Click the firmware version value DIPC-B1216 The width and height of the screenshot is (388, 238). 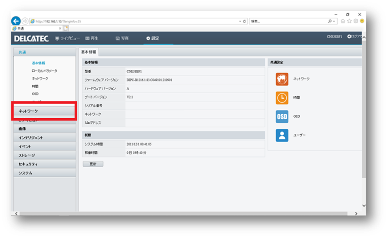[149, 80]
